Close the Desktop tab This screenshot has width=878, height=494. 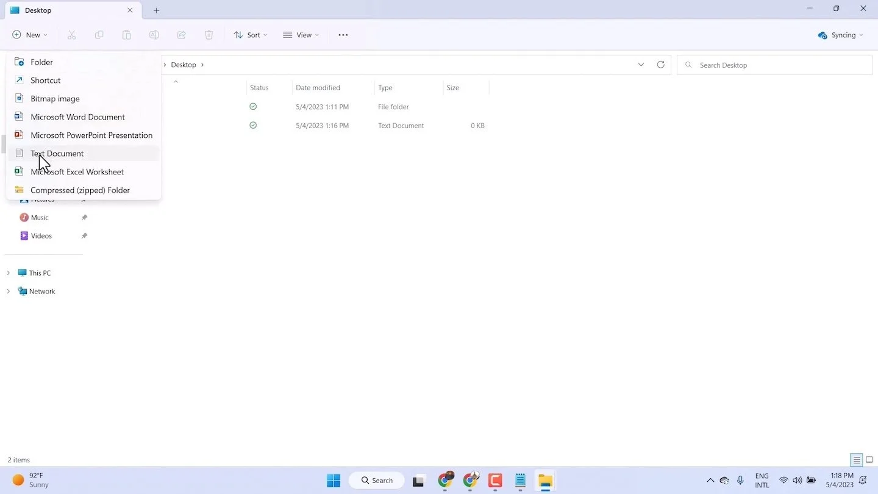[x=130, y=10]
